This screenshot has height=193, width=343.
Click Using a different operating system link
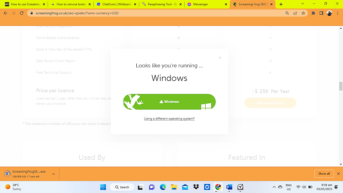pyautogui.click(x=169, y=119)
